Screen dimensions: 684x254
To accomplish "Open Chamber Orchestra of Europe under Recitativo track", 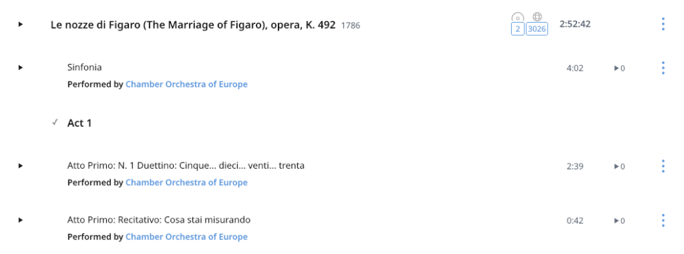I will pyautogui.click(x=186, y=237).
